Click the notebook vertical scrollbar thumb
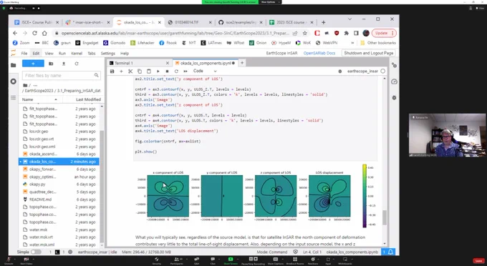 pos(385,217)
